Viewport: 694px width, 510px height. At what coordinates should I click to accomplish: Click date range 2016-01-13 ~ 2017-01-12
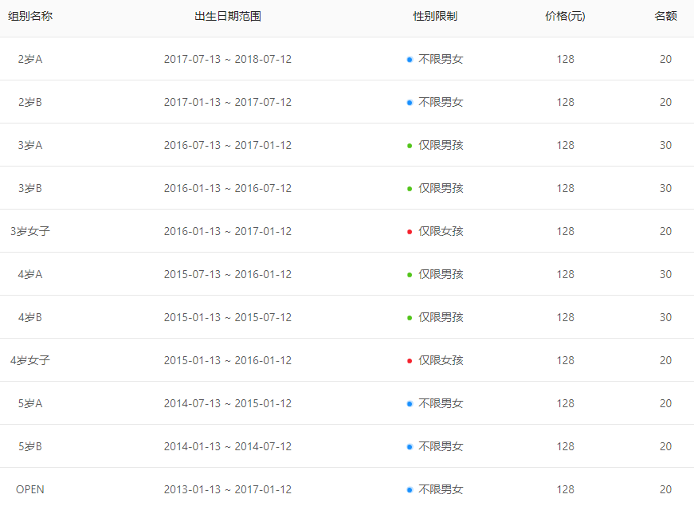[228, 231]
